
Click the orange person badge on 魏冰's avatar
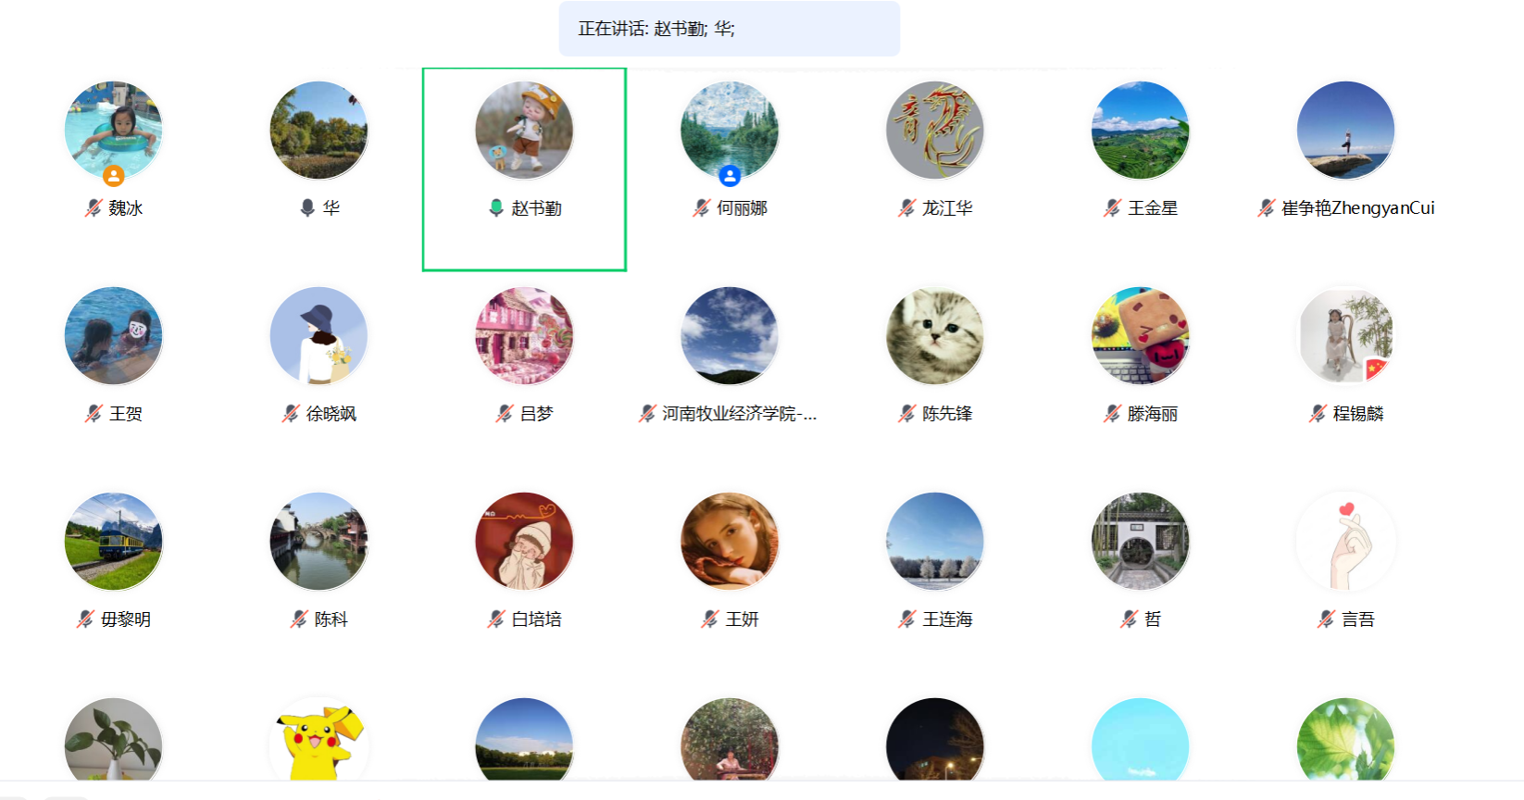point(114,175)
